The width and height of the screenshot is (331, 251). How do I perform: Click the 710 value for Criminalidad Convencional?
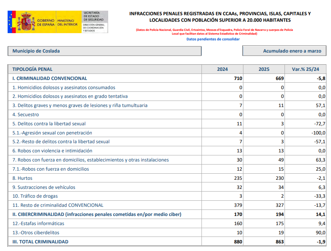pyautogui.click(x=238, y=78)
